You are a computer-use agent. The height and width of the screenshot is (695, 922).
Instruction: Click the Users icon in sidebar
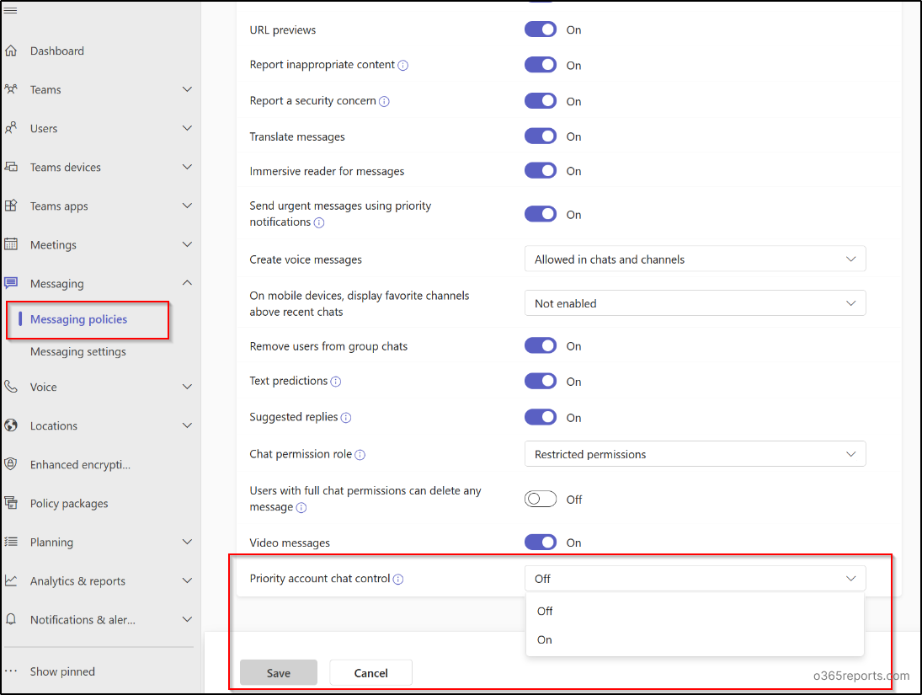point(11,128)
